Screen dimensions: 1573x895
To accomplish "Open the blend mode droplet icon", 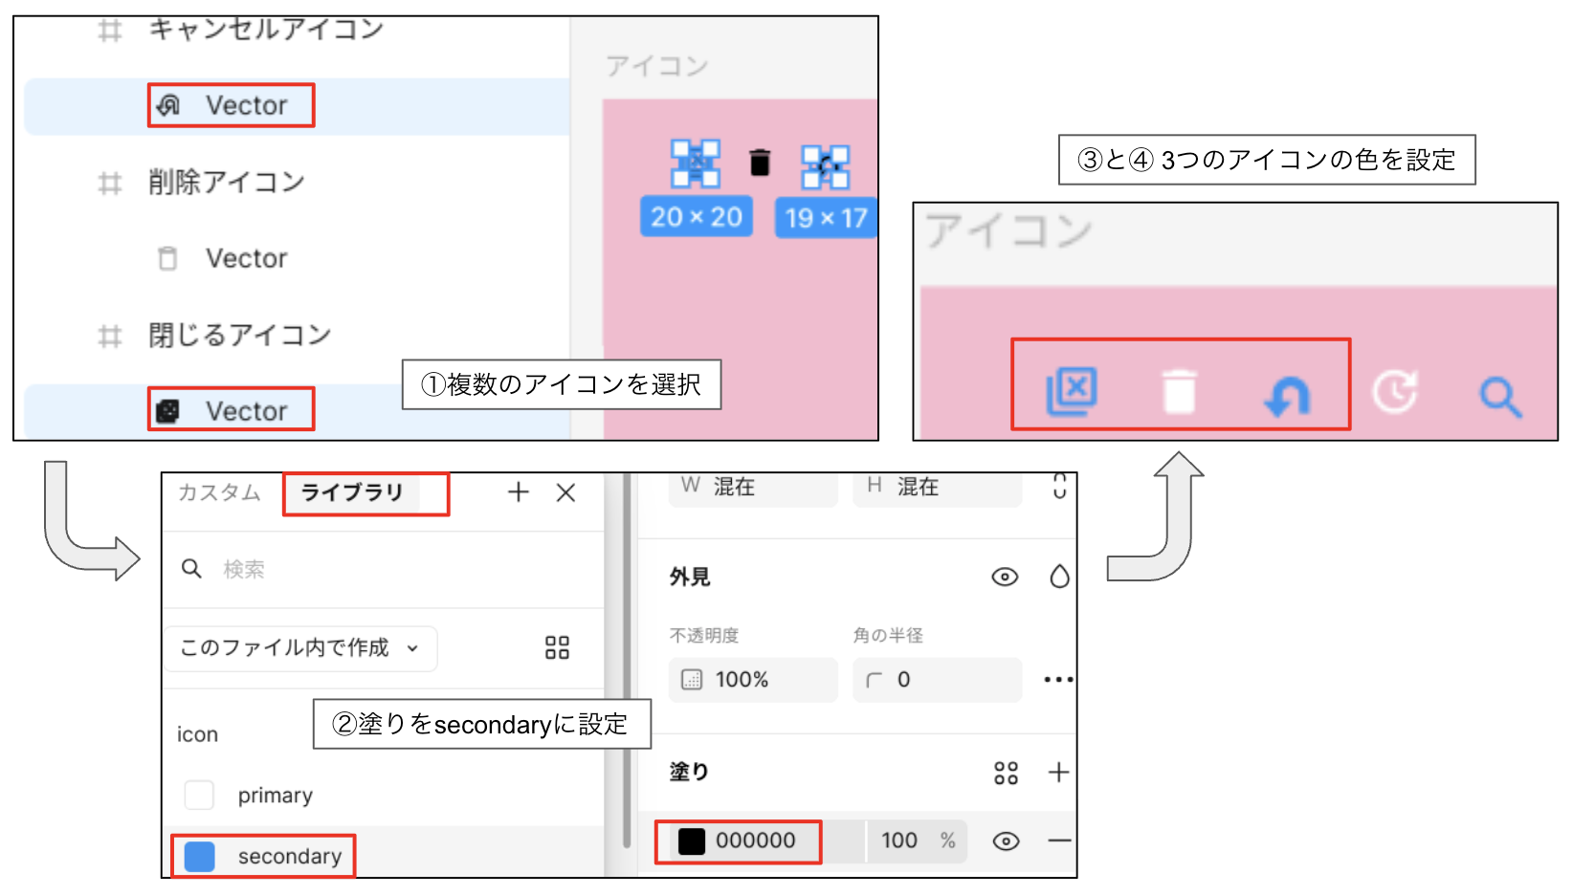I will pyautogui.click(x=1059, y=577).
